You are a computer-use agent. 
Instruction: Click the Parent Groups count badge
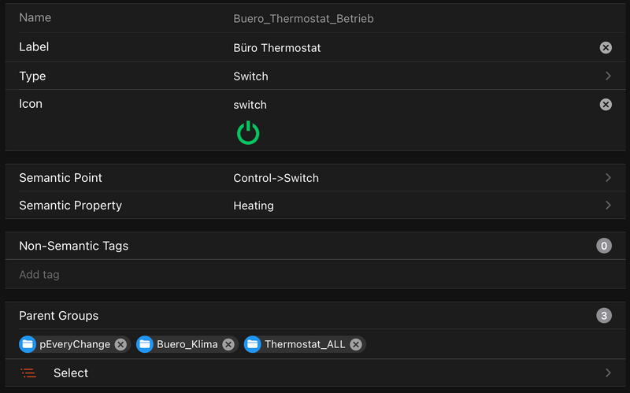point(604,316)
